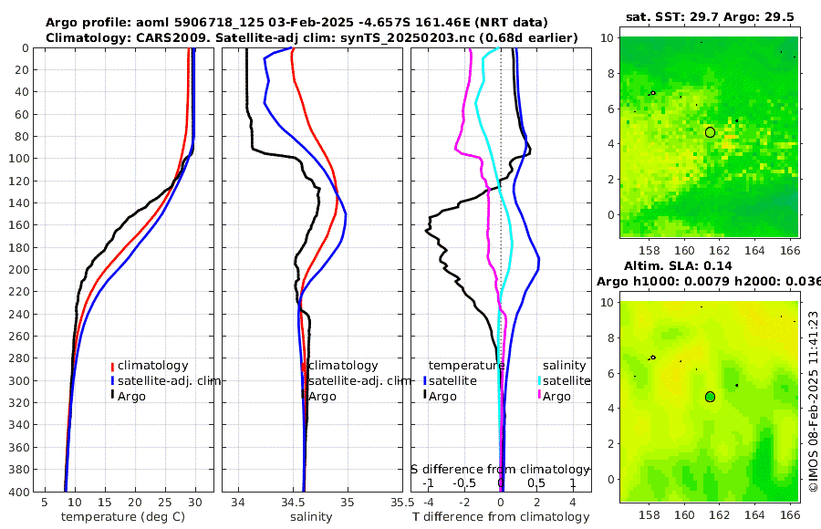Click the Argo h1000 h2000 values line
This screenshot has height=529, width=821.
pos(709,281)
